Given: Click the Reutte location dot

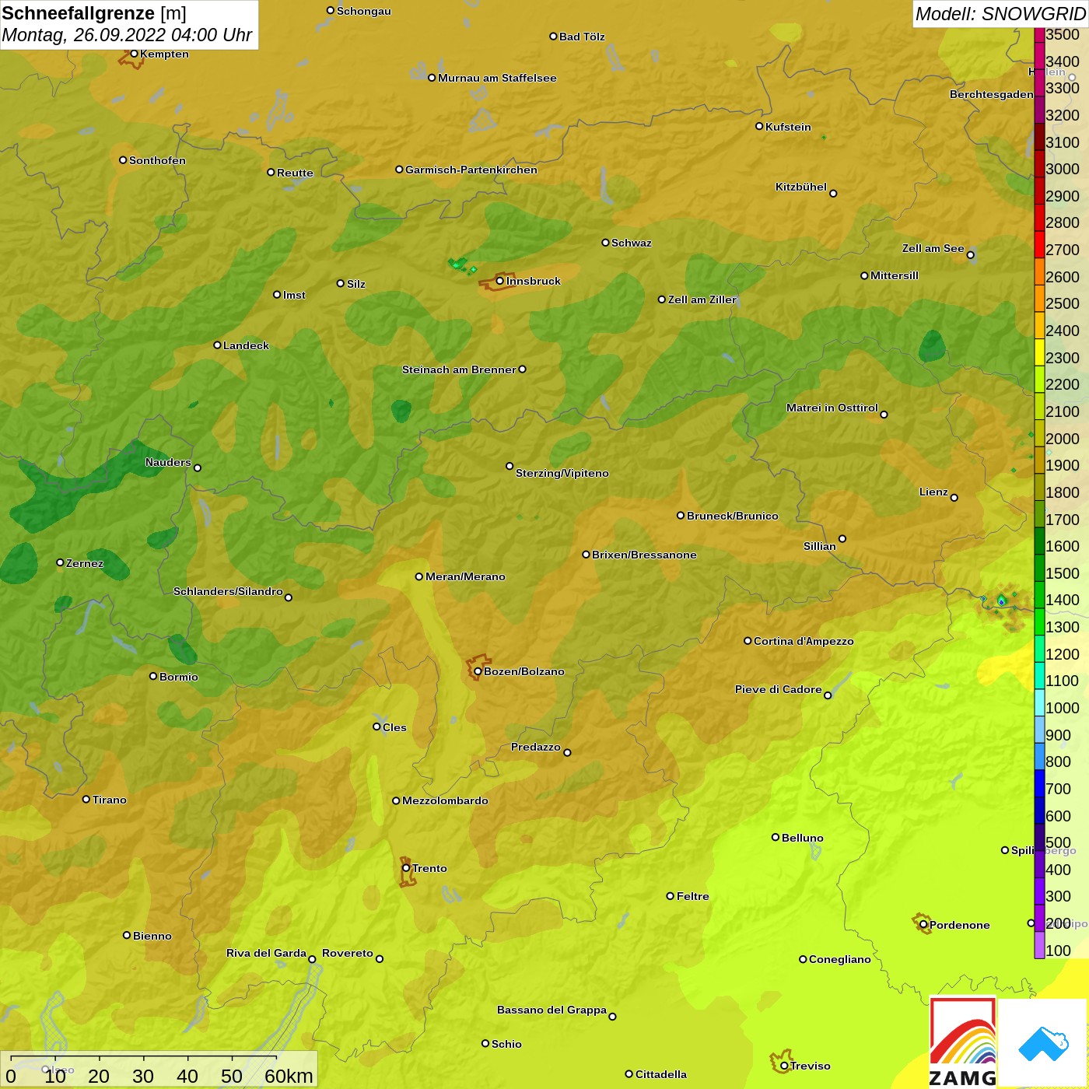Looking at the screenshot, I should coord(271,172).
